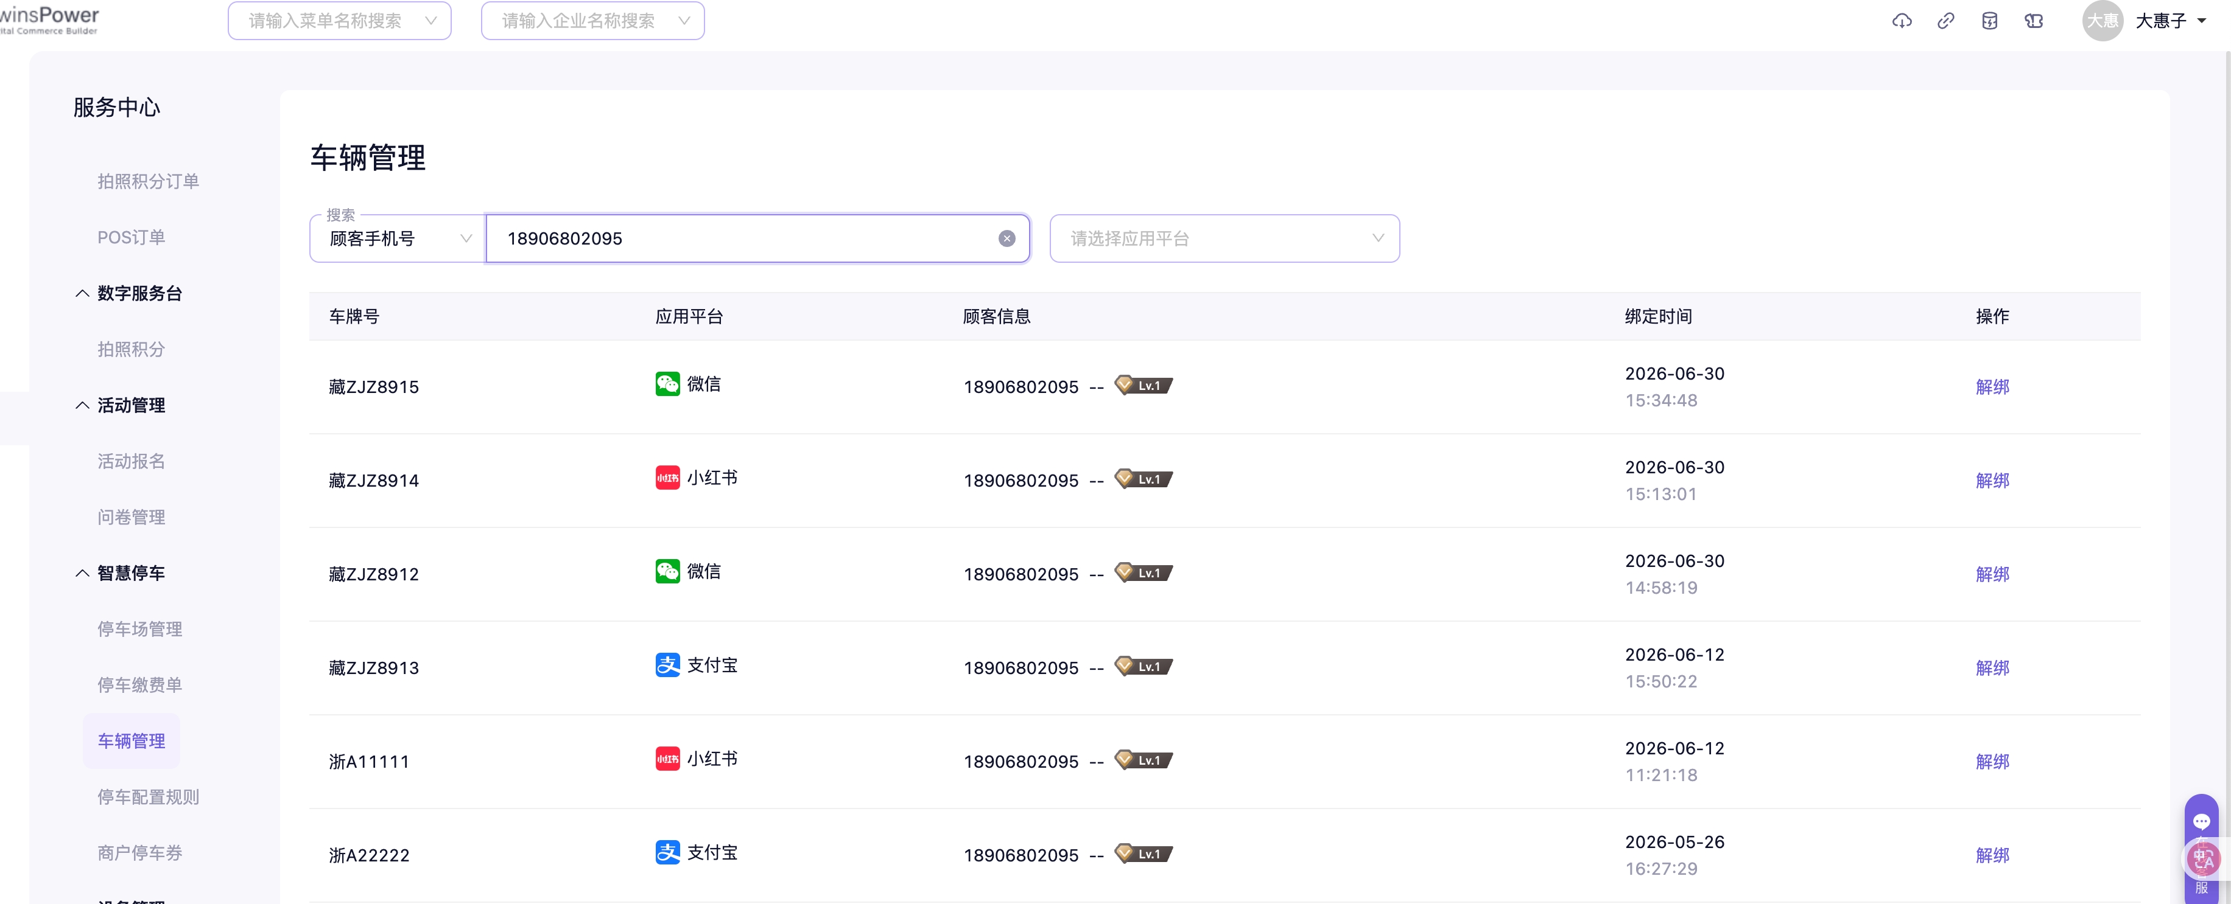This screenshot has width=2231, height=904.
Task: Open the ticket coupon icon in header
Action: point(2034,21)
